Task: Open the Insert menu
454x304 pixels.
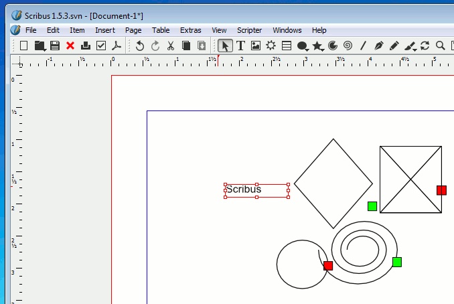Action: [104, 30]
